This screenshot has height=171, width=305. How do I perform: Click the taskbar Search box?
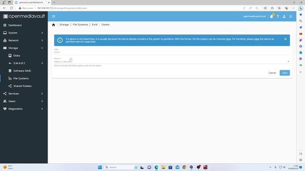[x=122, y=167]
